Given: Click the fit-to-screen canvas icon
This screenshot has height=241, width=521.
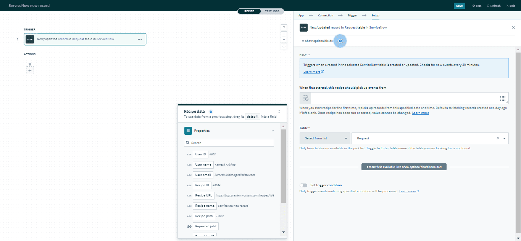Looking at the screenshot, I should coord(284,46).
